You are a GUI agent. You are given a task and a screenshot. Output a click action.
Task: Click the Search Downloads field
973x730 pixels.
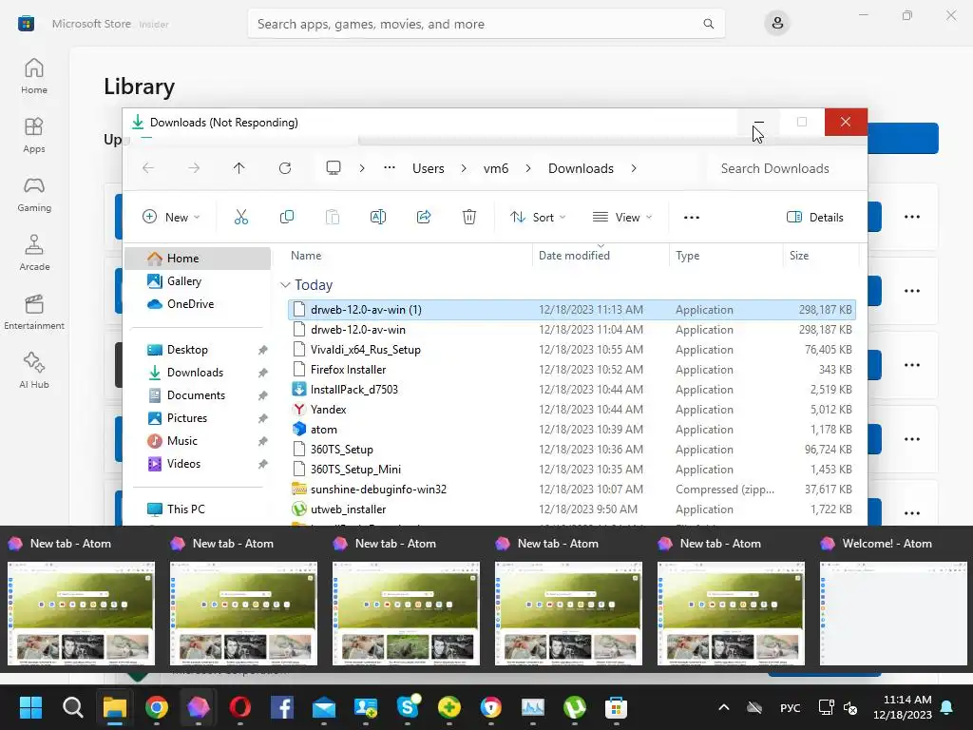tap(786, 168)
